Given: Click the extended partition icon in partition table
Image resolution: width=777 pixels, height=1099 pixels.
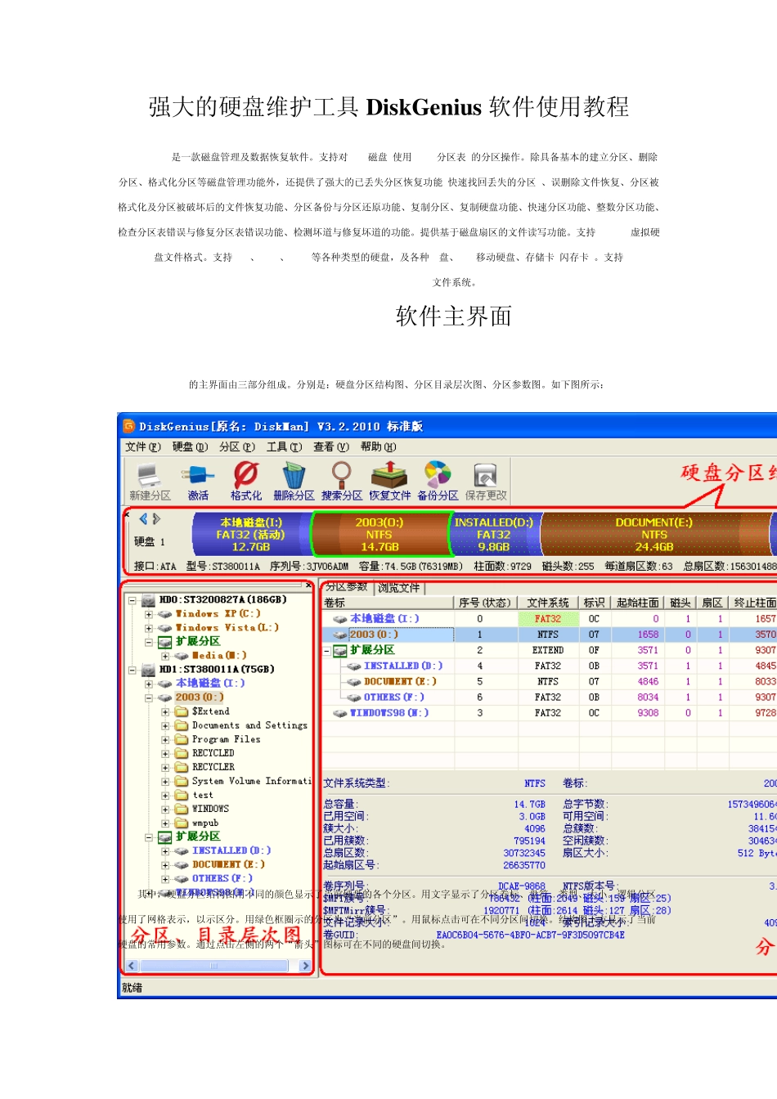Looking at the screenshot, I should click(340, 650).
